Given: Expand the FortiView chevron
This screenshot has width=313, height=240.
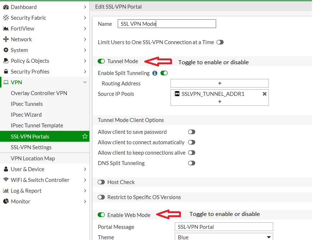Looking at the screenshot, I should pyautogui.click(x=85, y=29).
